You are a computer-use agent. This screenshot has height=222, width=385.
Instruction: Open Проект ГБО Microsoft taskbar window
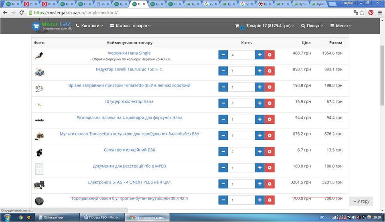[101, 217]
